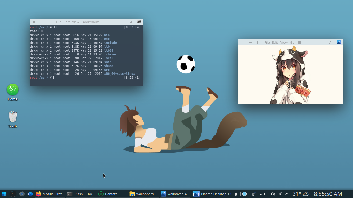Maximize the Konsole window
The width and height of the screenshot is (353, 198).
pos(50,22)
